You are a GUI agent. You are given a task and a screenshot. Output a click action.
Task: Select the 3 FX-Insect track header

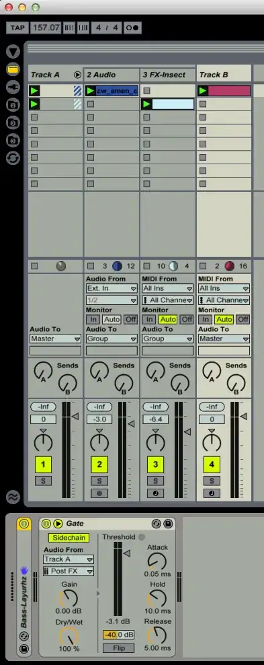[167, 75]
